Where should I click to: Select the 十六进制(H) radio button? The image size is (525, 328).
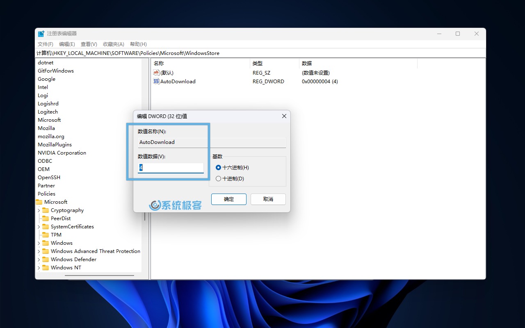click(x=218, y=167)
